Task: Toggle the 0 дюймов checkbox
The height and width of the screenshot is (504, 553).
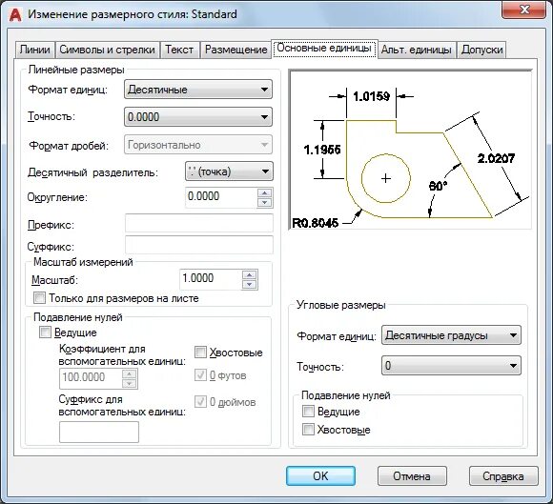Action: [x=200, y=401]
